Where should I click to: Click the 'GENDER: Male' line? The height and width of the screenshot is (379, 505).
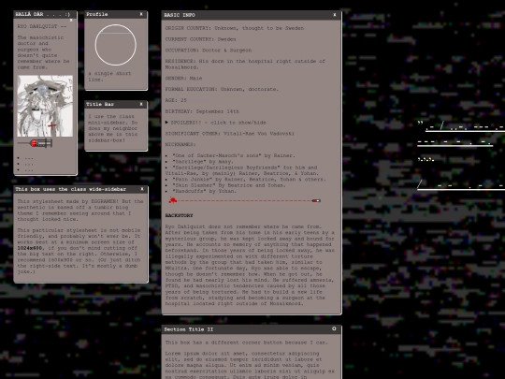point(183,79)
